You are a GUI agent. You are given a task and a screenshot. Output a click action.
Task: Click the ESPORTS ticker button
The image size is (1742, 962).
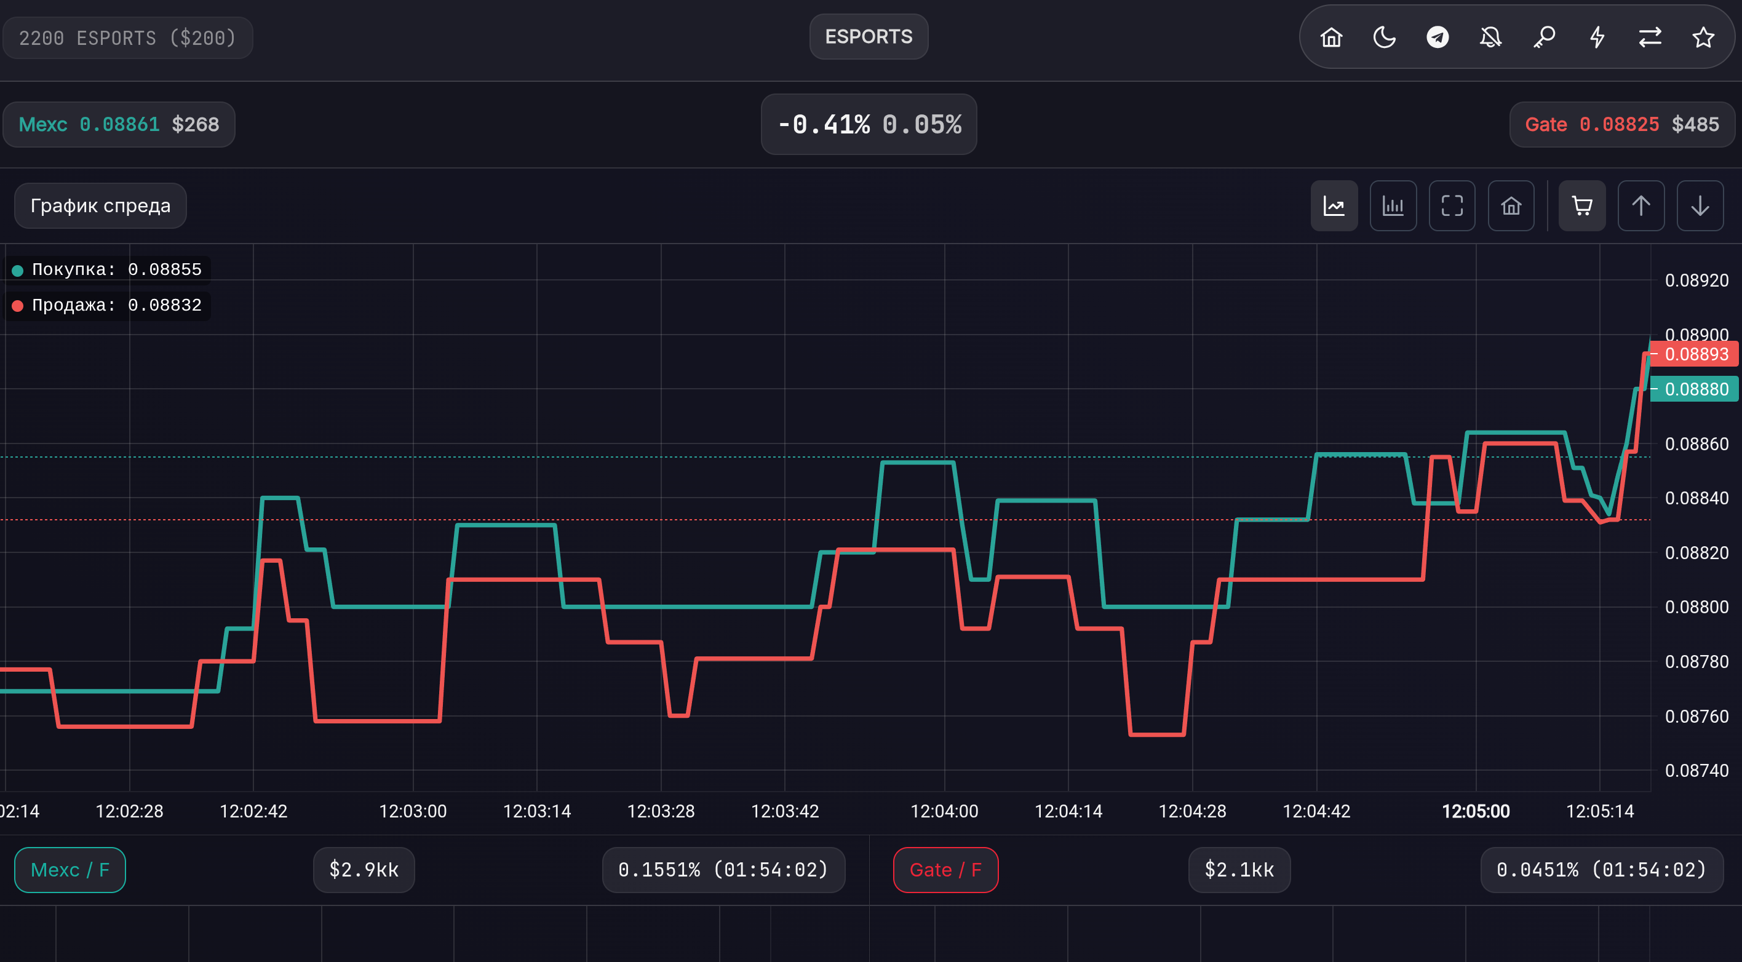coord(869,36)
